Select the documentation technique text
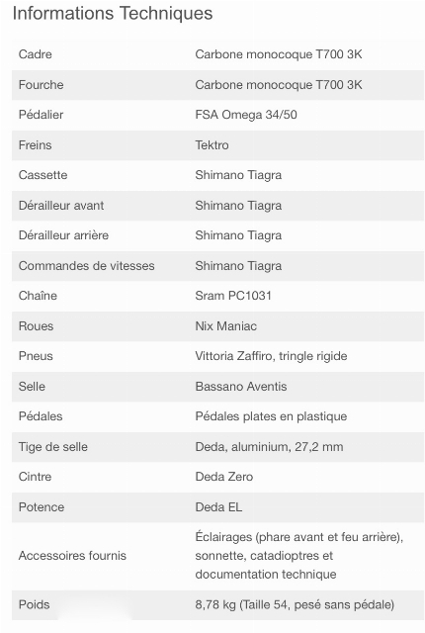The width and height of the screenshot is (425, 633). (x=265, y=574)
